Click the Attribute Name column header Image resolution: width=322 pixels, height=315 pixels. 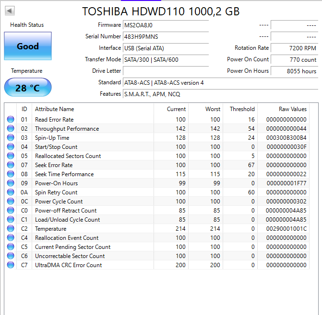(x=55, y=109)
